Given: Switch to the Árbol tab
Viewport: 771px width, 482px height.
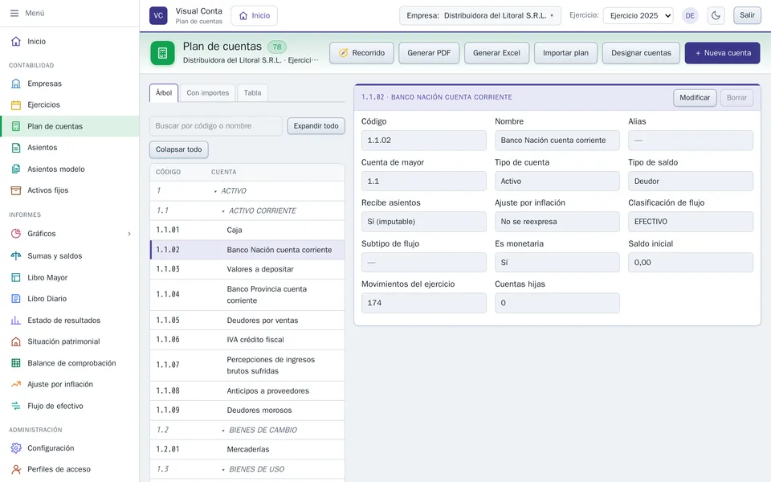Looking at the screenshot, I should click(x=164, y=93).
